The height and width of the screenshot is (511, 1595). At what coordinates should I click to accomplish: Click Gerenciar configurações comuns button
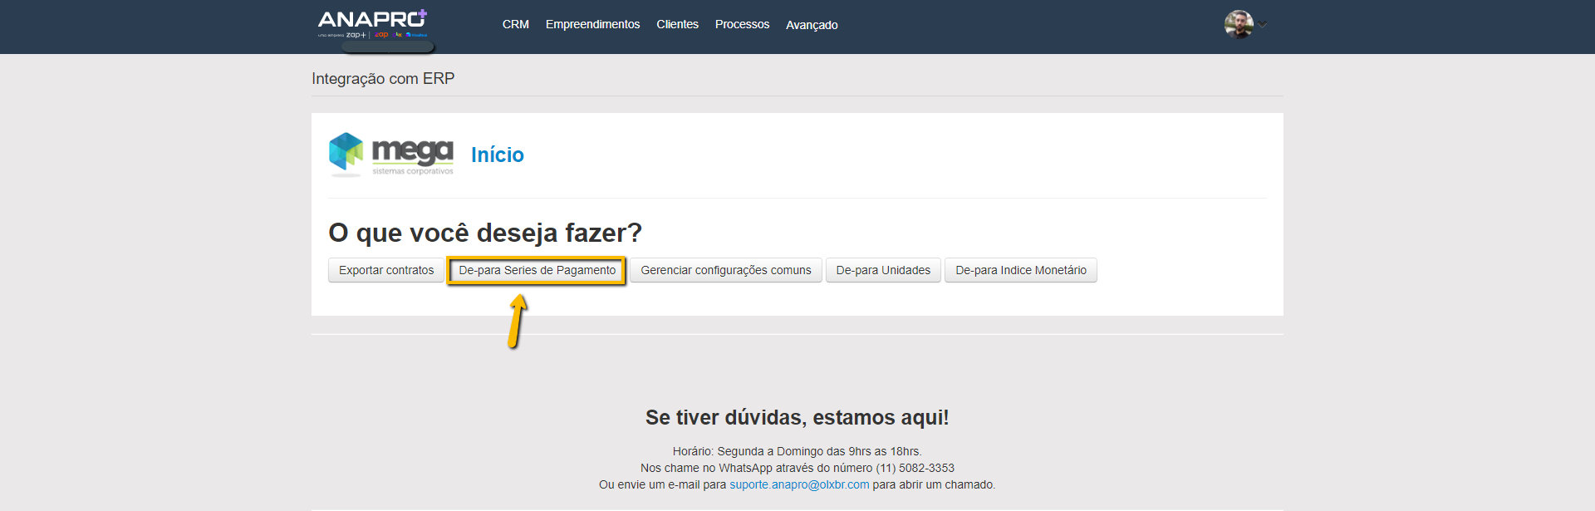point(725,270)
